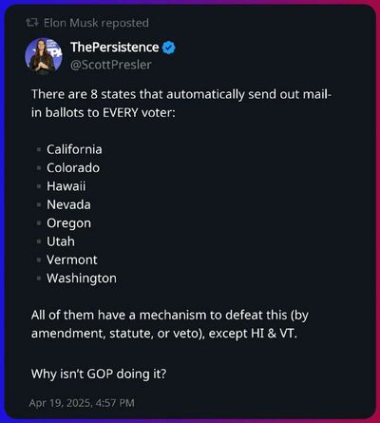Image resolution: width=380 pixels, height=423 pixels.
Task: Click Colorado in the state list
Action: tap(73, 167)
